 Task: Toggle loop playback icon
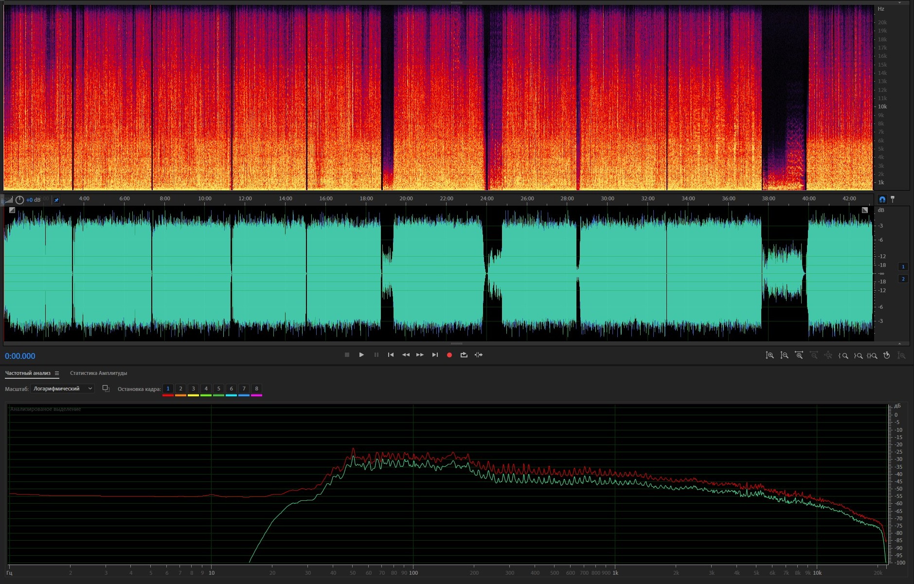coord(464,355)
